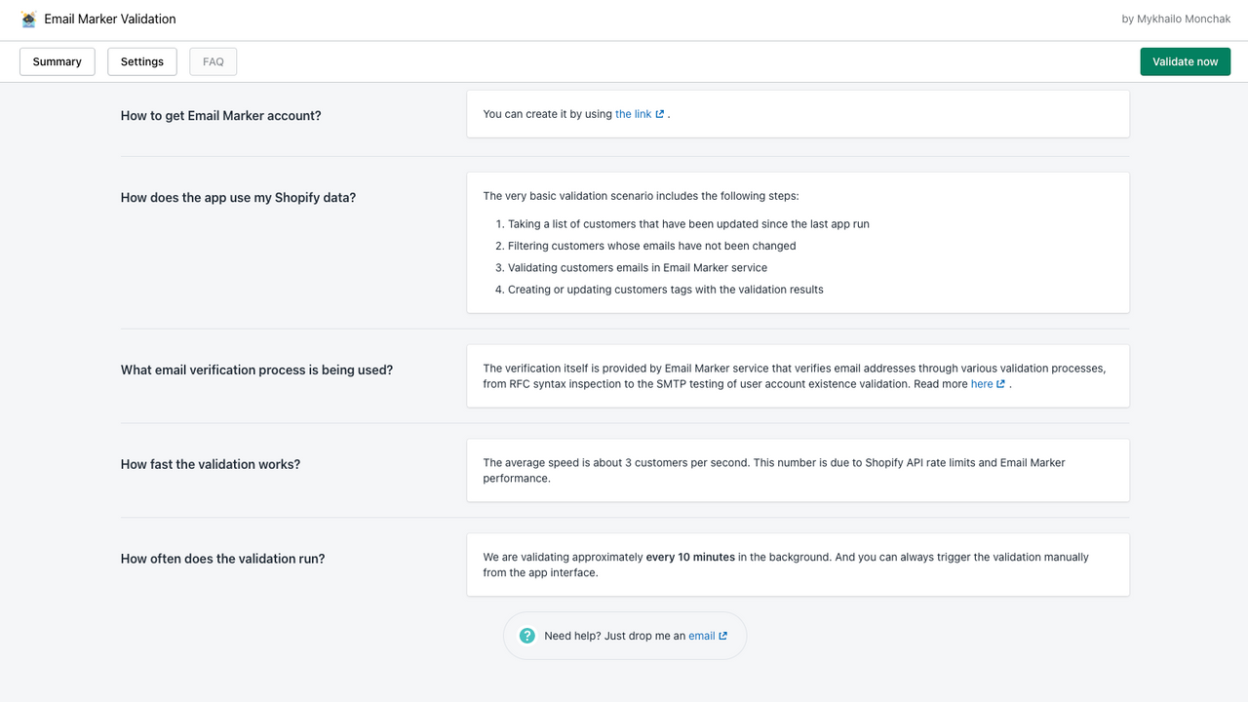Click 'How to get Email Marker account?' heading

point(221,115)
